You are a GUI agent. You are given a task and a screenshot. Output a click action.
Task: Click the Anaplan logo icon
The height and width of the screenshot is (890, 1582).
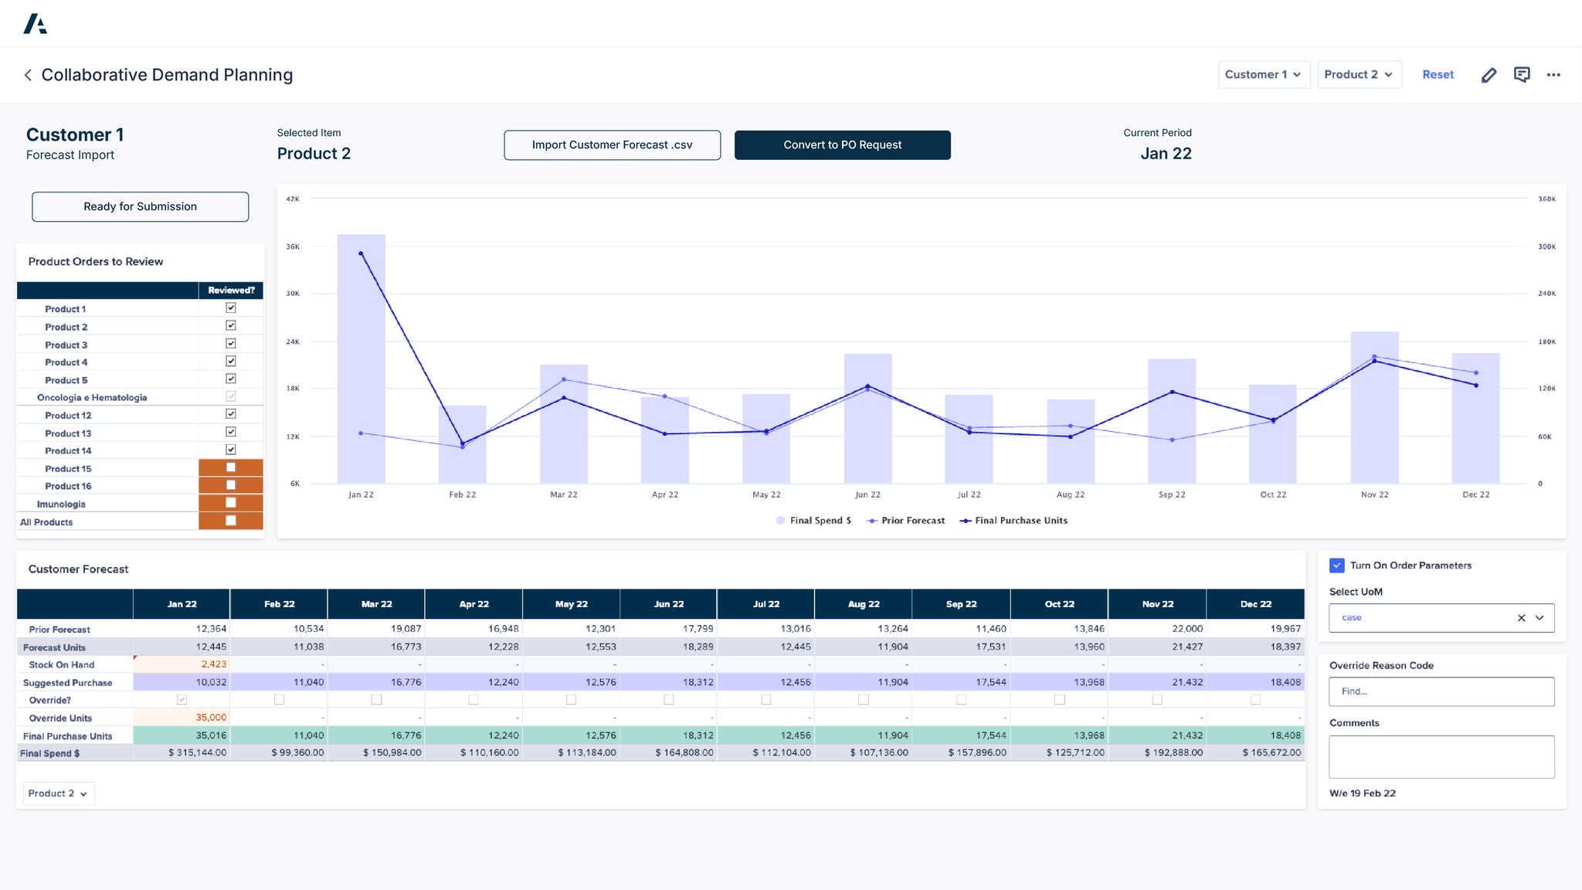pos(35,24)
